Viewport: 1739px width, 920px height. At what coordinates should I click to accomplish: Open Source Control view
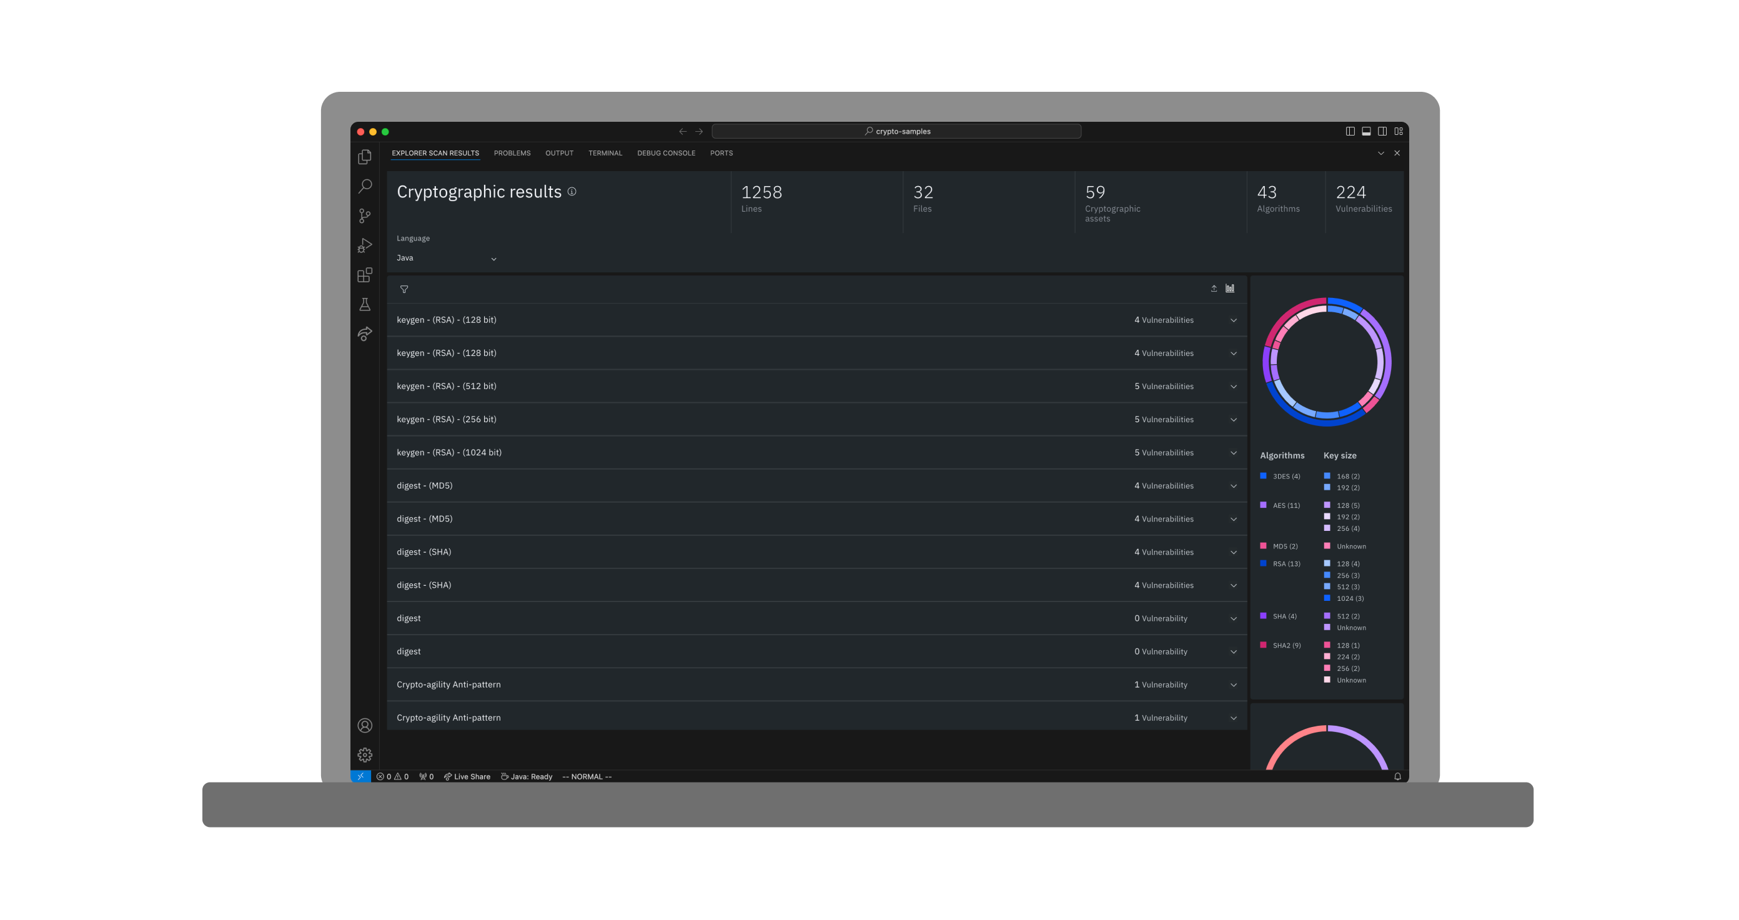365,215
